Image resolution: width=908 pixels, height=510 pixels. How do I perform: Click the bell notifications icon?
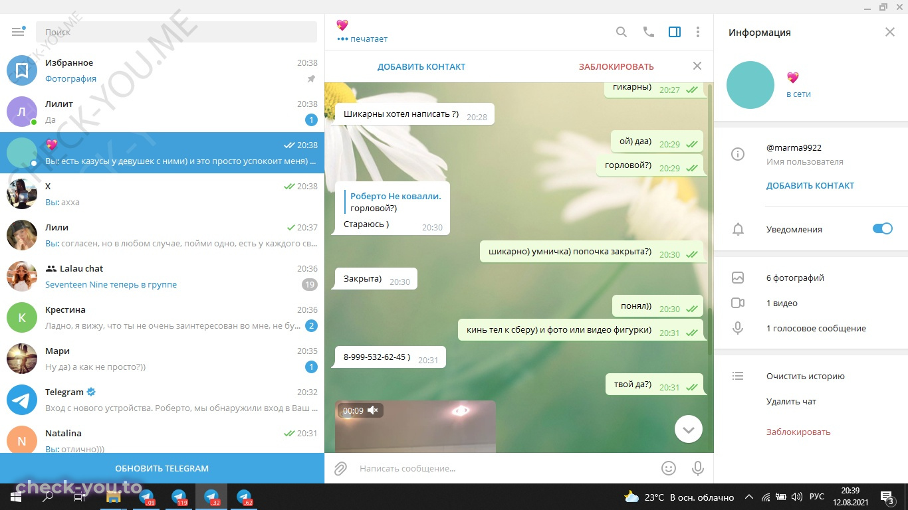[x=738, y=229]
